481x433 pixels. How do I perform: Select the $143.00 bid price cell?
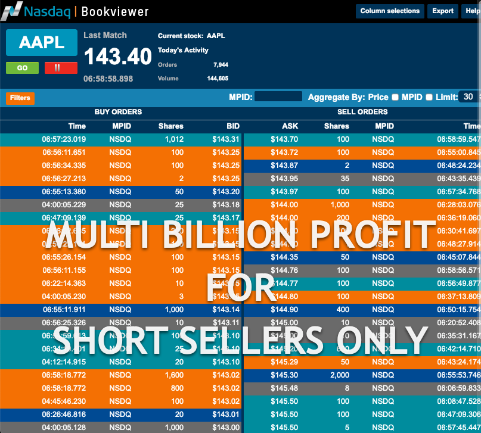click(225, 428)
